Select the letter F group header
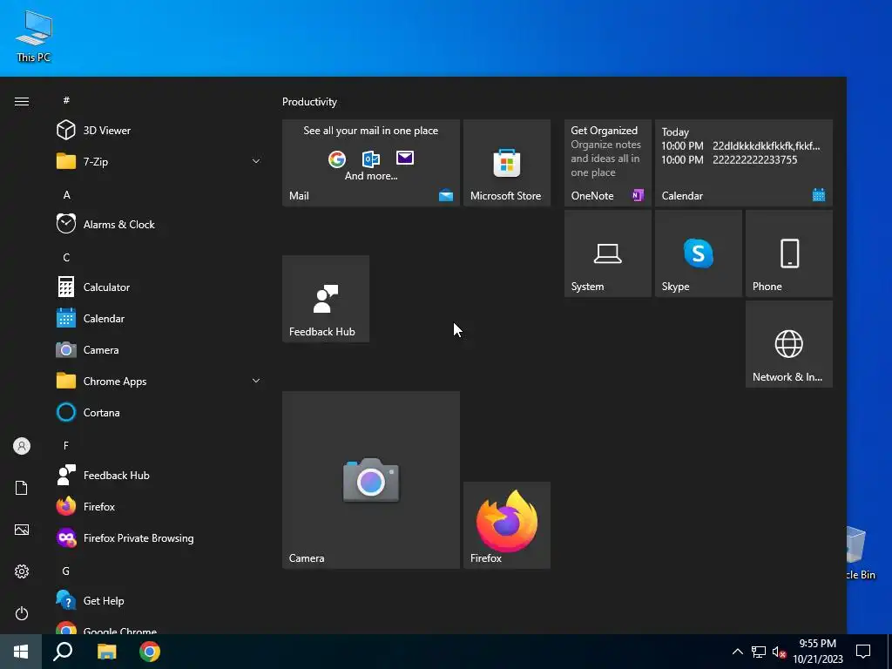The width and height of the screenshot is (892, 669). [x=66, y=445]
